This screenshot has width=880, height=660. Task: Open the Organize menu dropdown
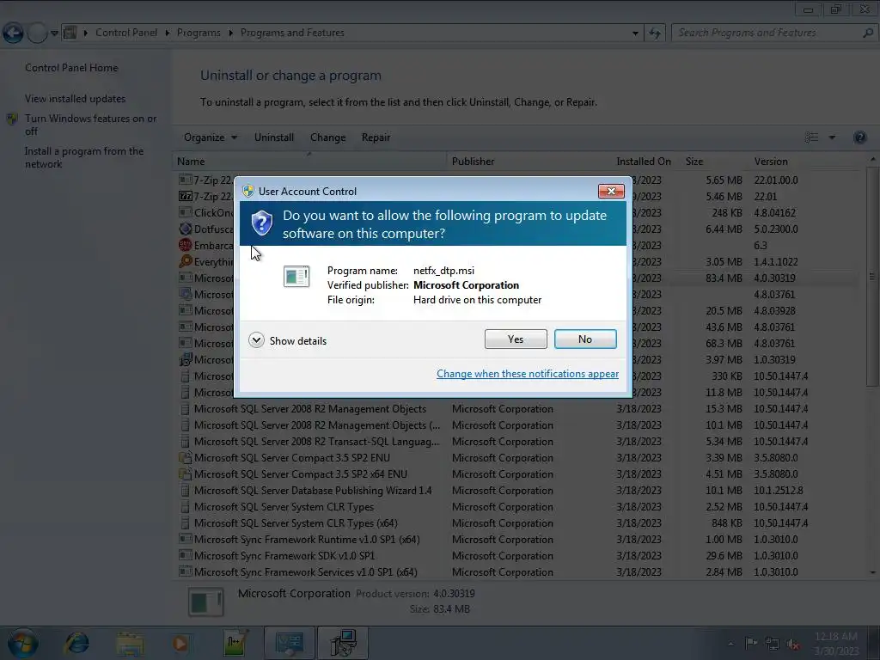[211, 137]
